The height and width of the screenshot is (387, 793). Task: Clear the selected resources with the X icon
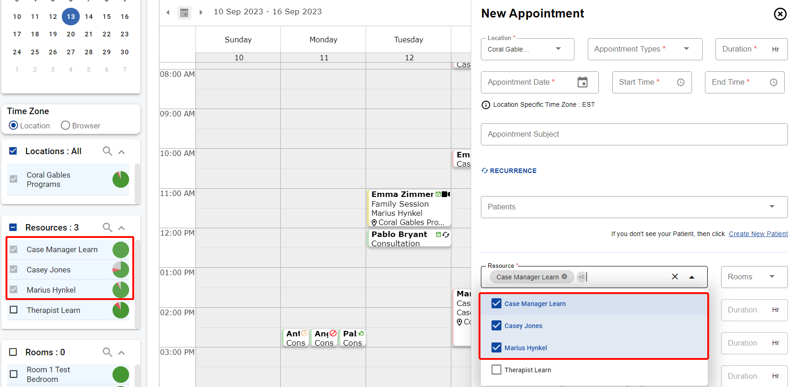point(675,277)
